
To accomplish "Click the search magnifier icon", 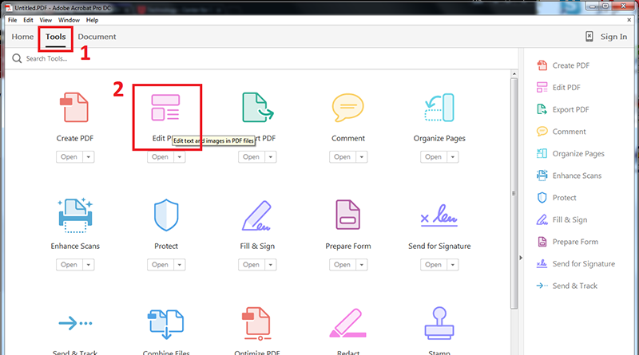I will pos(17,58).
